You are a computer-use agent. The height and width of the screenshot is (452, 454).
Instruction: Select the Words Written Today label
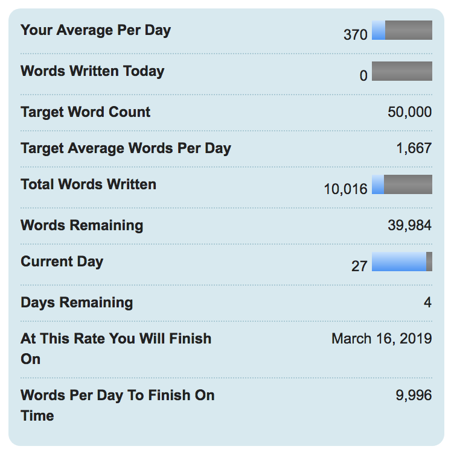click(x=92, y=71)
